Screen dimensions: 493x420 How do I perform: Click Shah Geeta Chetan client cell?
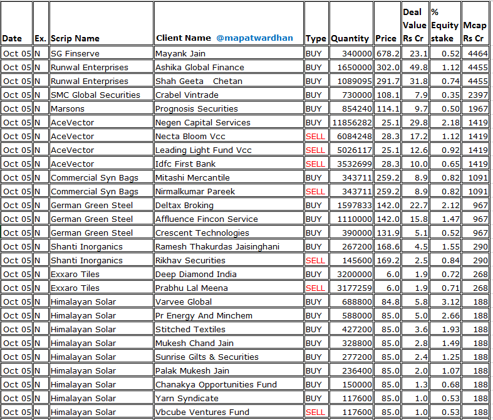tap(229, 81)
